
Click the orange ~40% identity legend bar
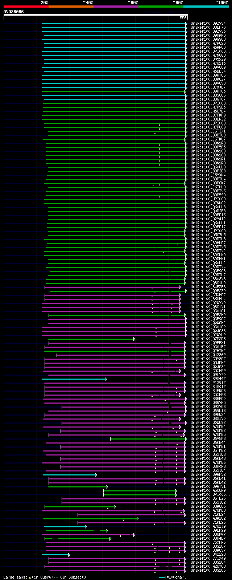[x=71, y=7]
